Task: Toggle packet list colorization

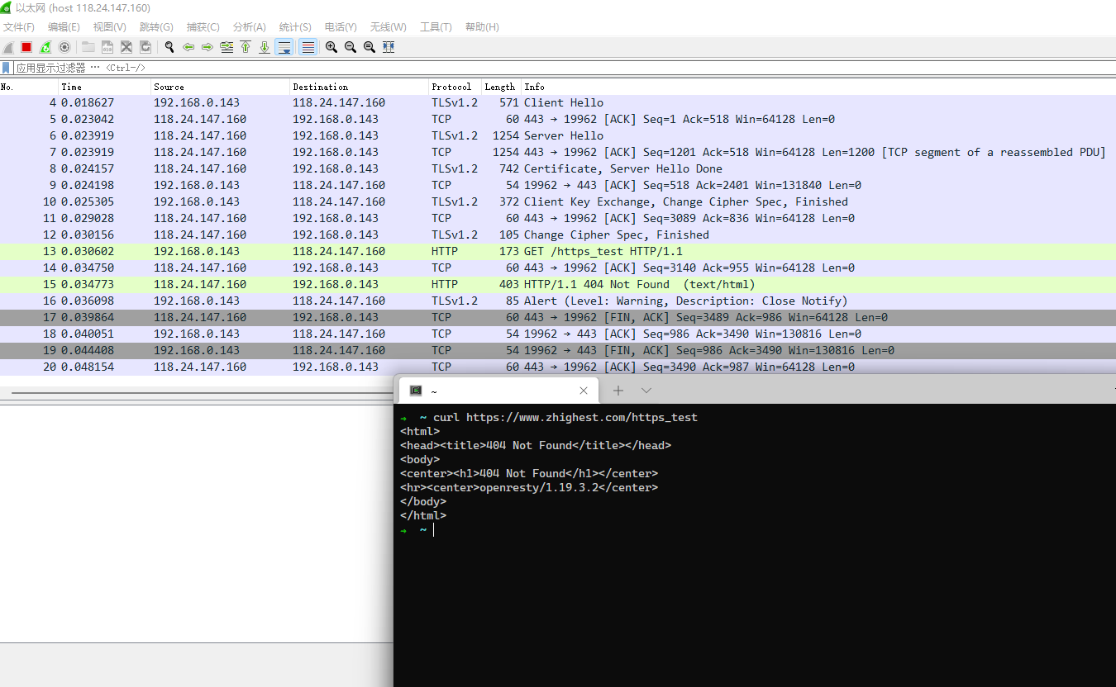Action: (x=308, y=47)
